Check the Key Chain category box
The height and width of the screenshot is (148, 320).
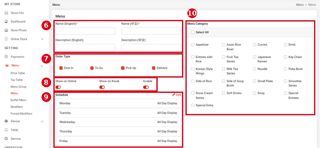tap(286, 57)
